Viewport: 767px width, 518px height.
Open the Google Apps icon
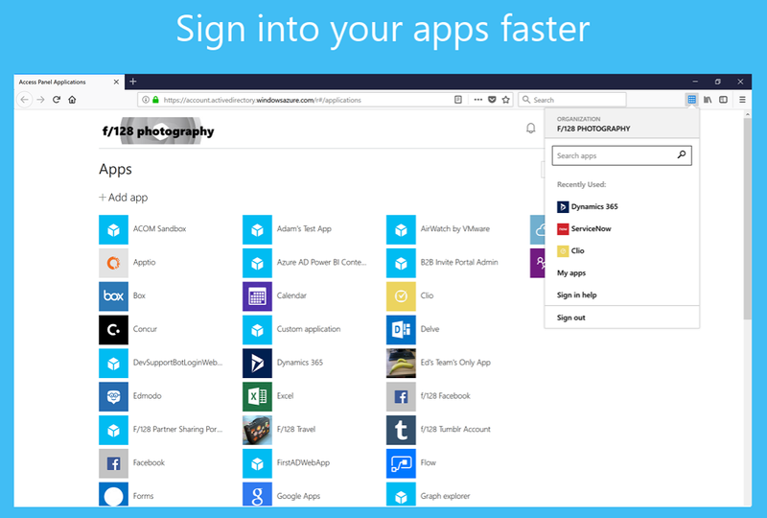coord(257,495)
